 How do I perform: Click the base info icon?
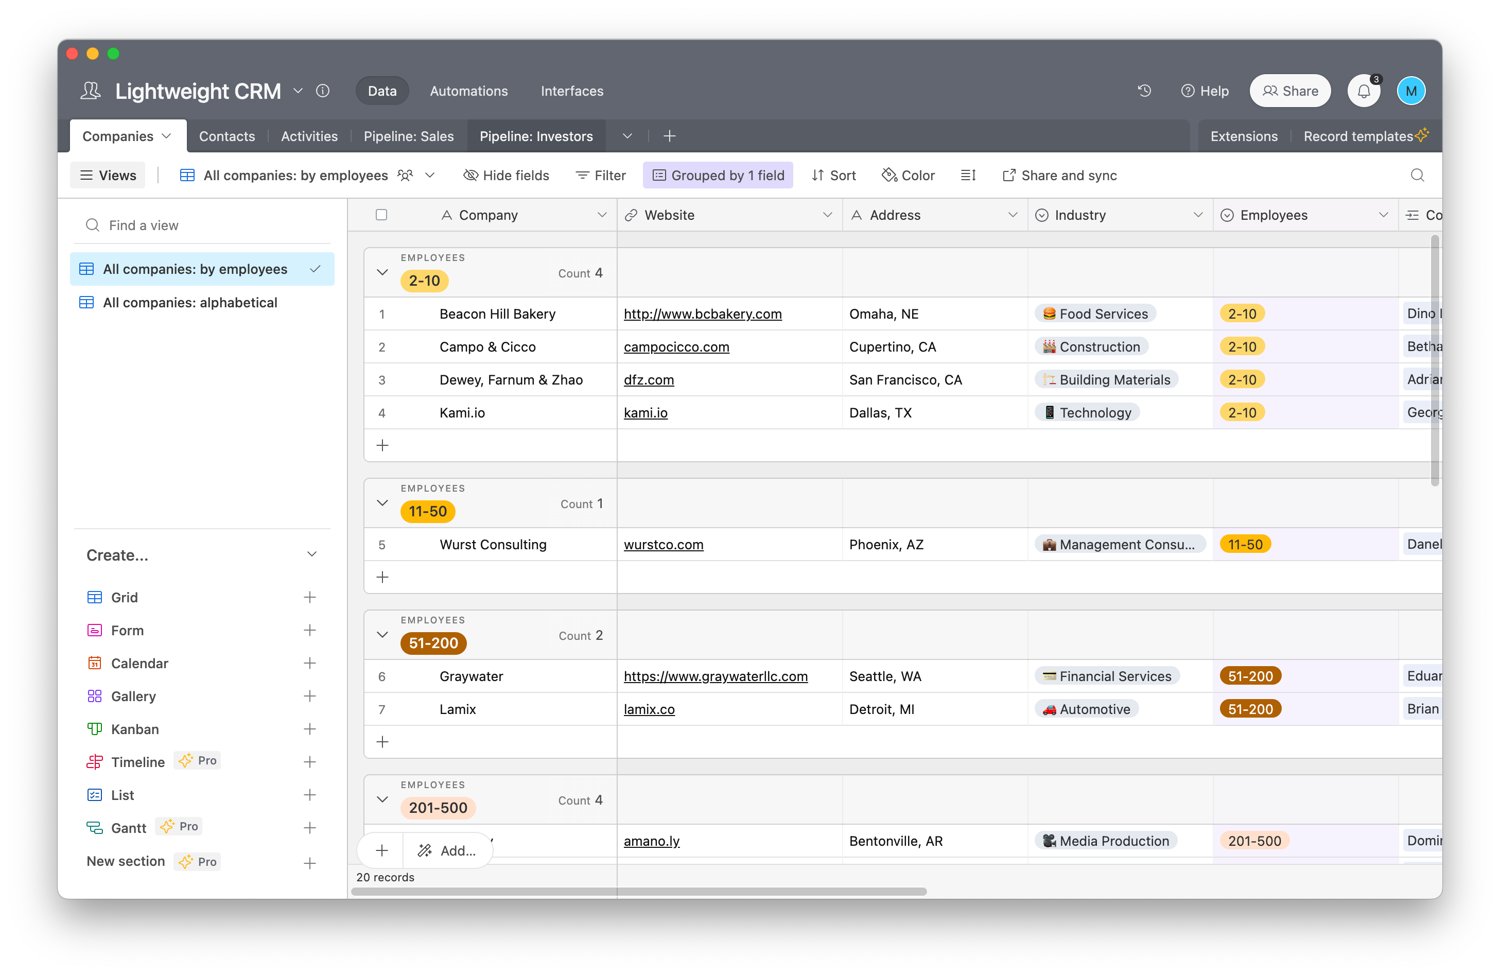[x=323, y=91]
